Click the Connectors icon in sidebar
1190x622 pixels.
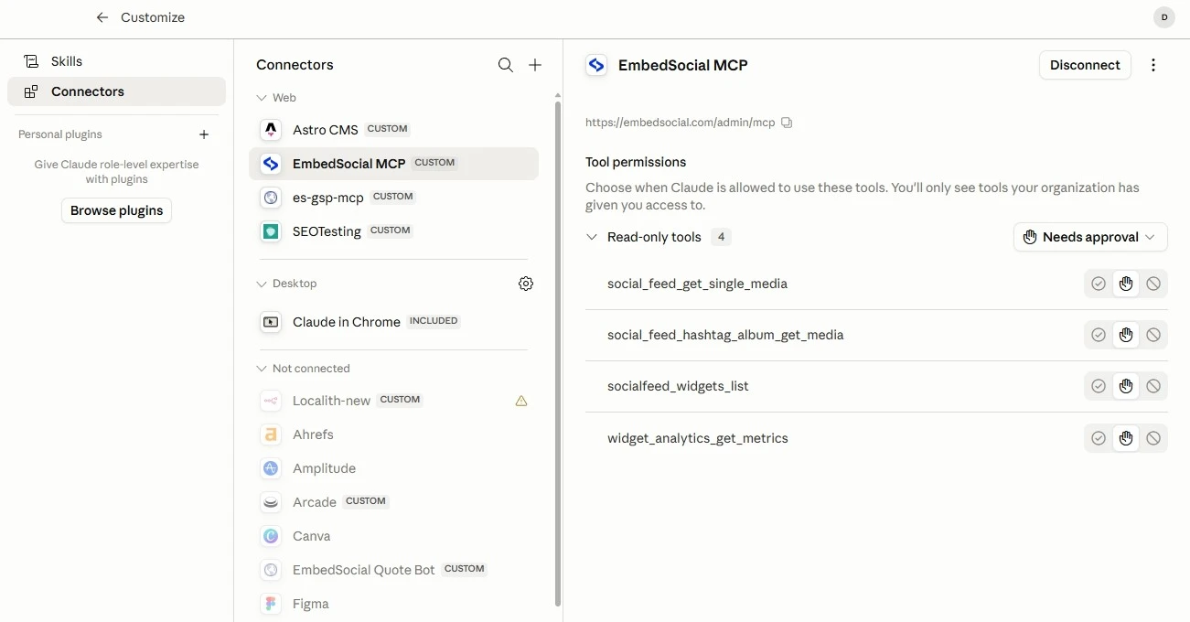point(32,91)
